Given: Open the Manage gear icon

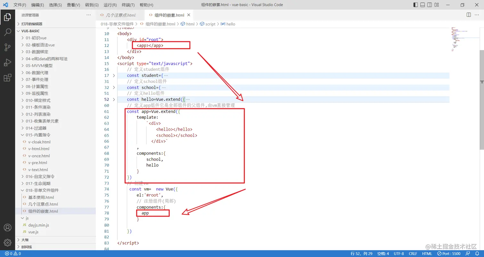Looking at the screenshot, I should pos(7,242).
